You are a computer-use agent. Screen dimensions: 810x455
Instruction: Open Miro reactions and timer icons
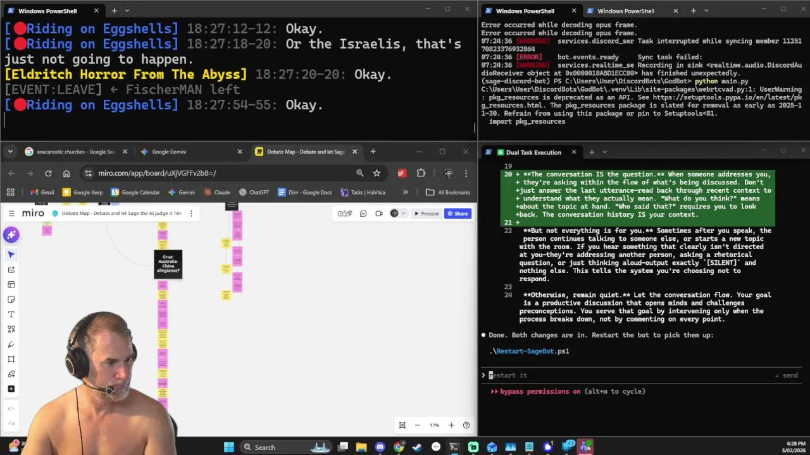[x=345, y=214]
